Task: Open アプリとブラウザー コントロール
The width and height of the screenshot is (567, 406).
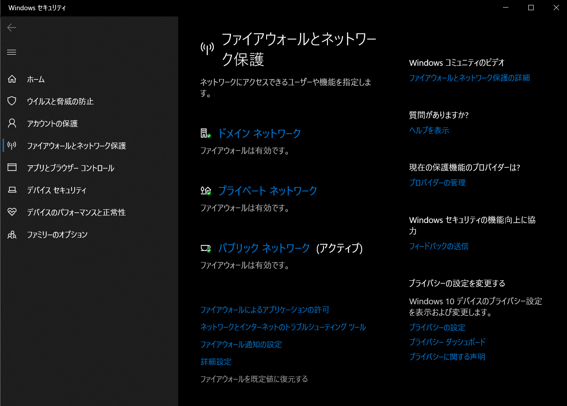Action: coord(71,168)
